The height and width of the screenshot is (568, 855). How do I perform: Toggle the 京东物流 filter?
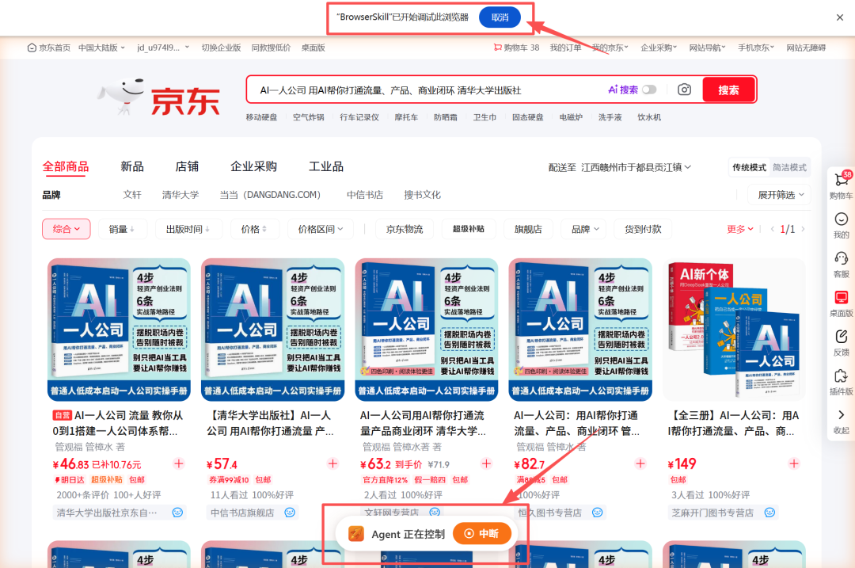pos(405,229)
